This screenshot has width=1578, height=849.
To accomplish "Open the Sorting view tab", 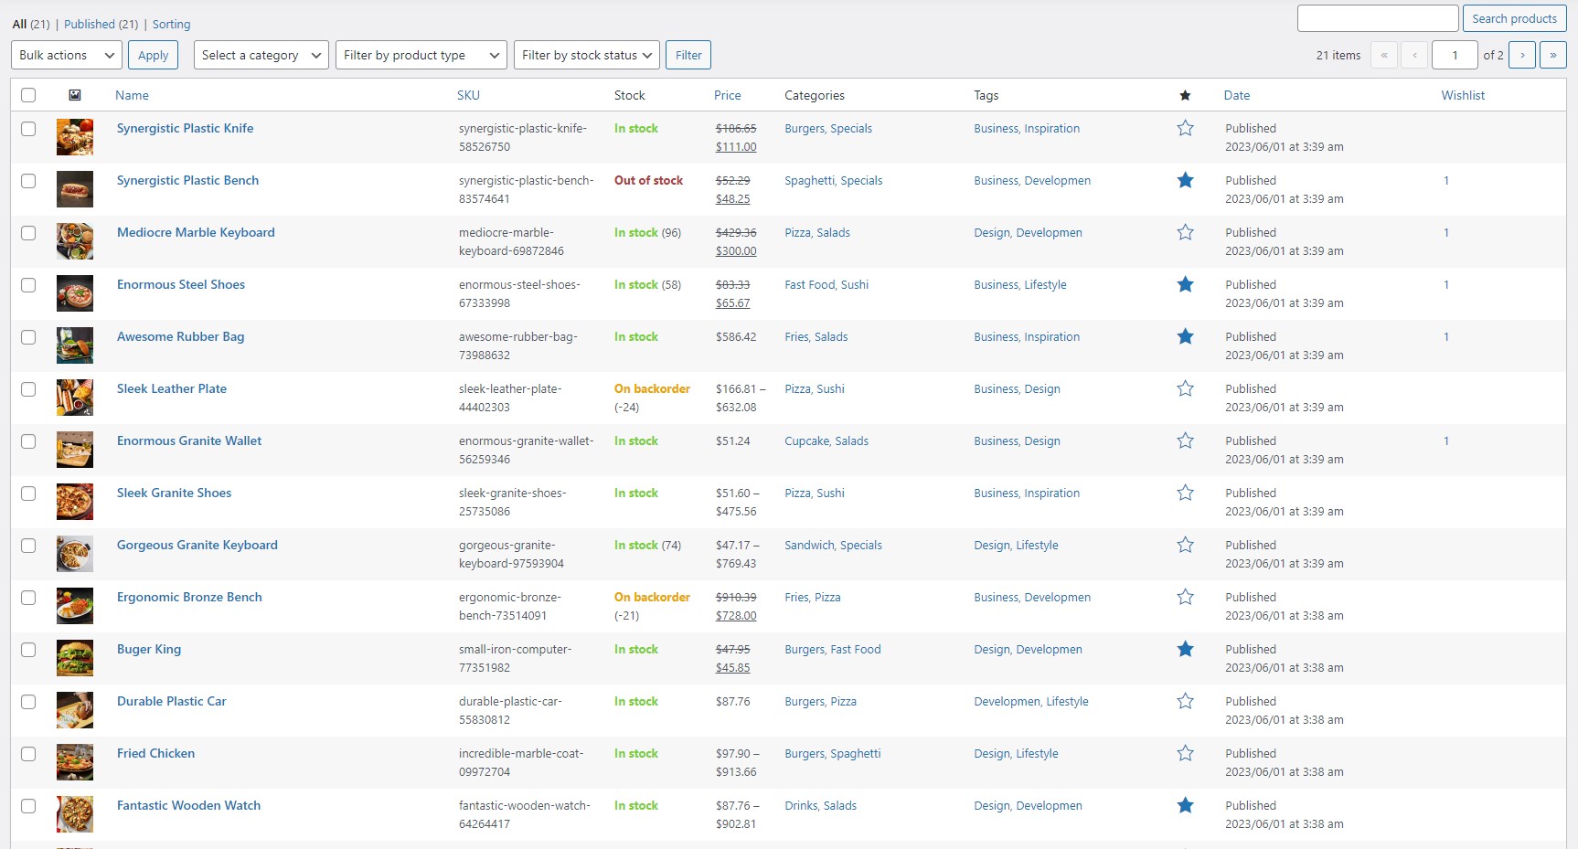I will click(171, 25).
